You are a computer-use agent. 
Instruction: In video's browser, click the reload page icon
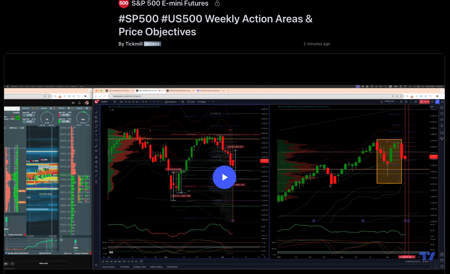pyautogui.click(x=105, y=96)
